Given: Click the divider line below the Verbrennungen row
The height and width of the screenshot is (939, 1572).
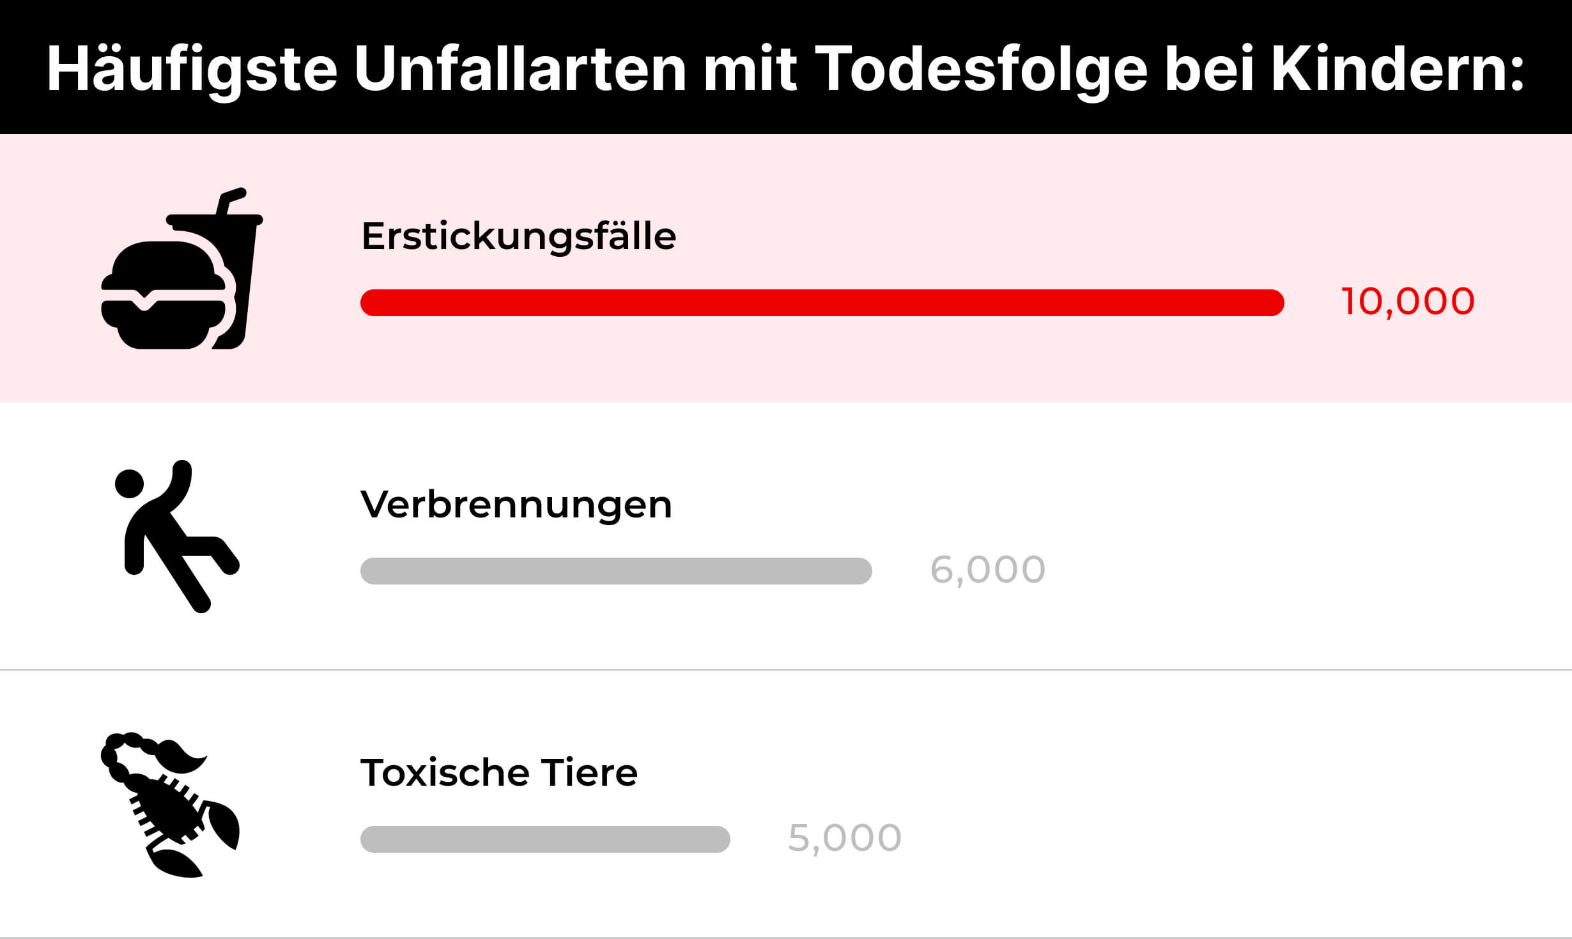Looking at the screenshot, I should (x=786, y=670).
